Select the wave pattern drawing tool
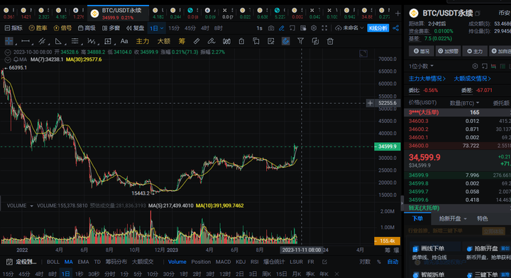Image resolution: width=511 pixels, height=278 pixels. [92, 41]
